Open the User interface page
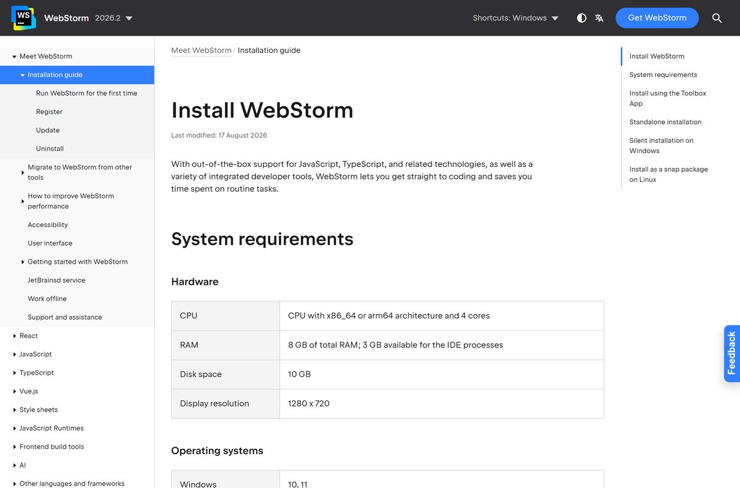740x488 pixels. (50, 243)
